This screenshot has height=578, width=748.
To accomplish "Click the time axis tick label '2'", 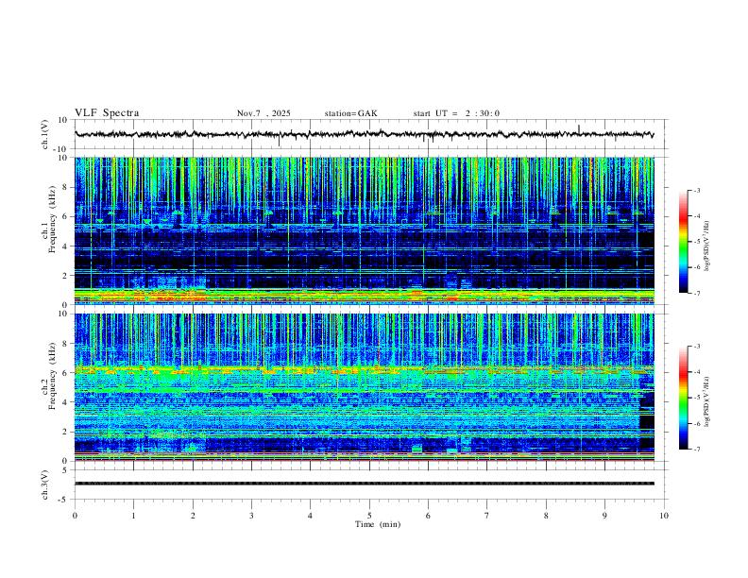I will pyautogui.click(x=193, y=516).
